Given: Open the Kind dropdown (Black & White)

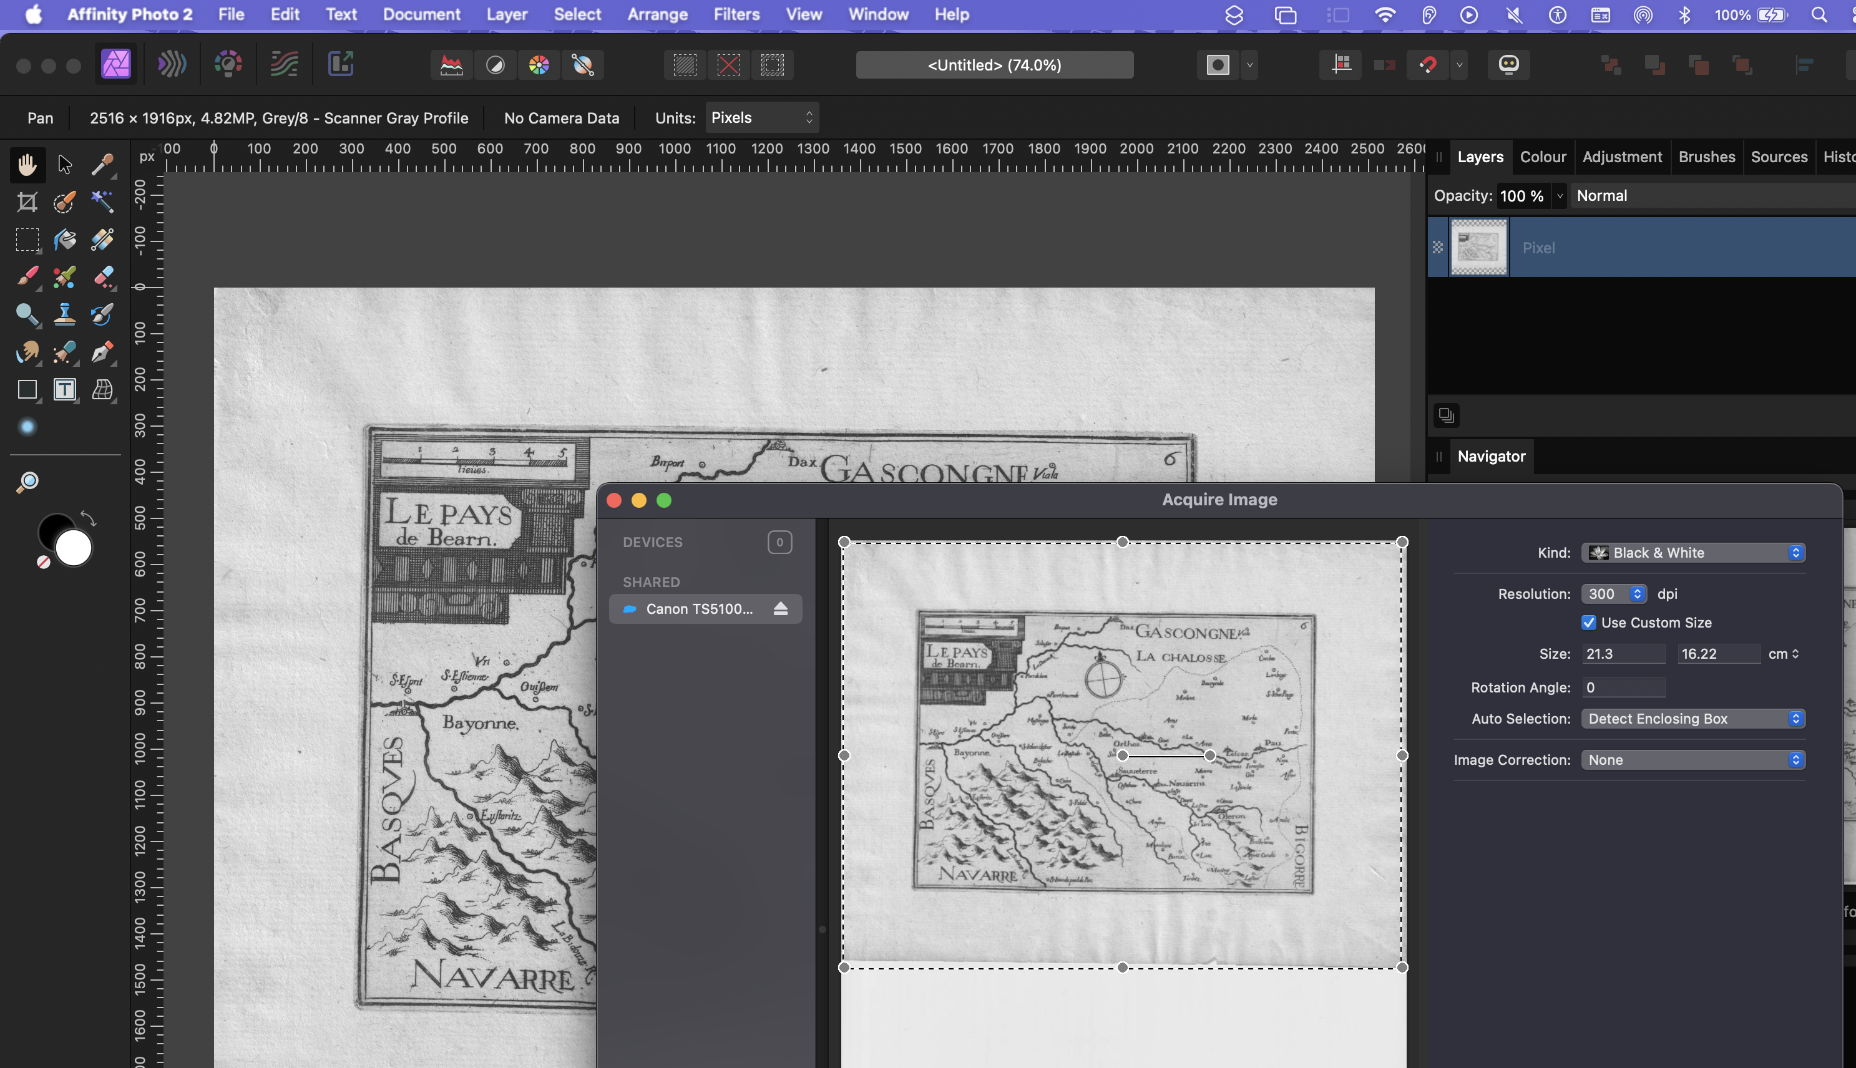Looking at the screenshot, I should [1693, 553].
